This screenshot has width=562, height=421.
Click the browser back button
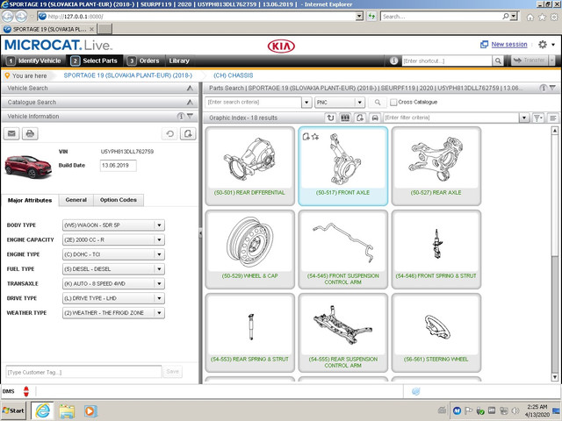(8, 16)
